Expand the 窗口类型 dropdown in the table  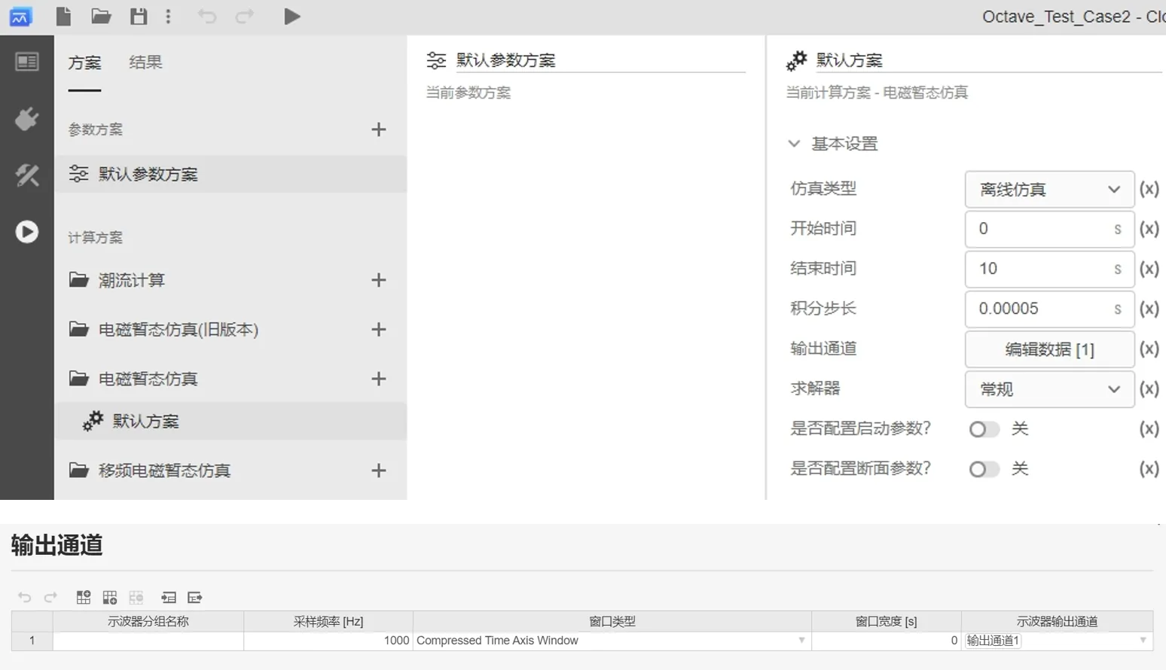(x=801, y=641)
